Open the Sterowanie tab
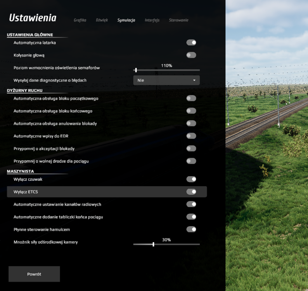Image resolution: width=308 pixels, height=291 pixels. point(178,20)
